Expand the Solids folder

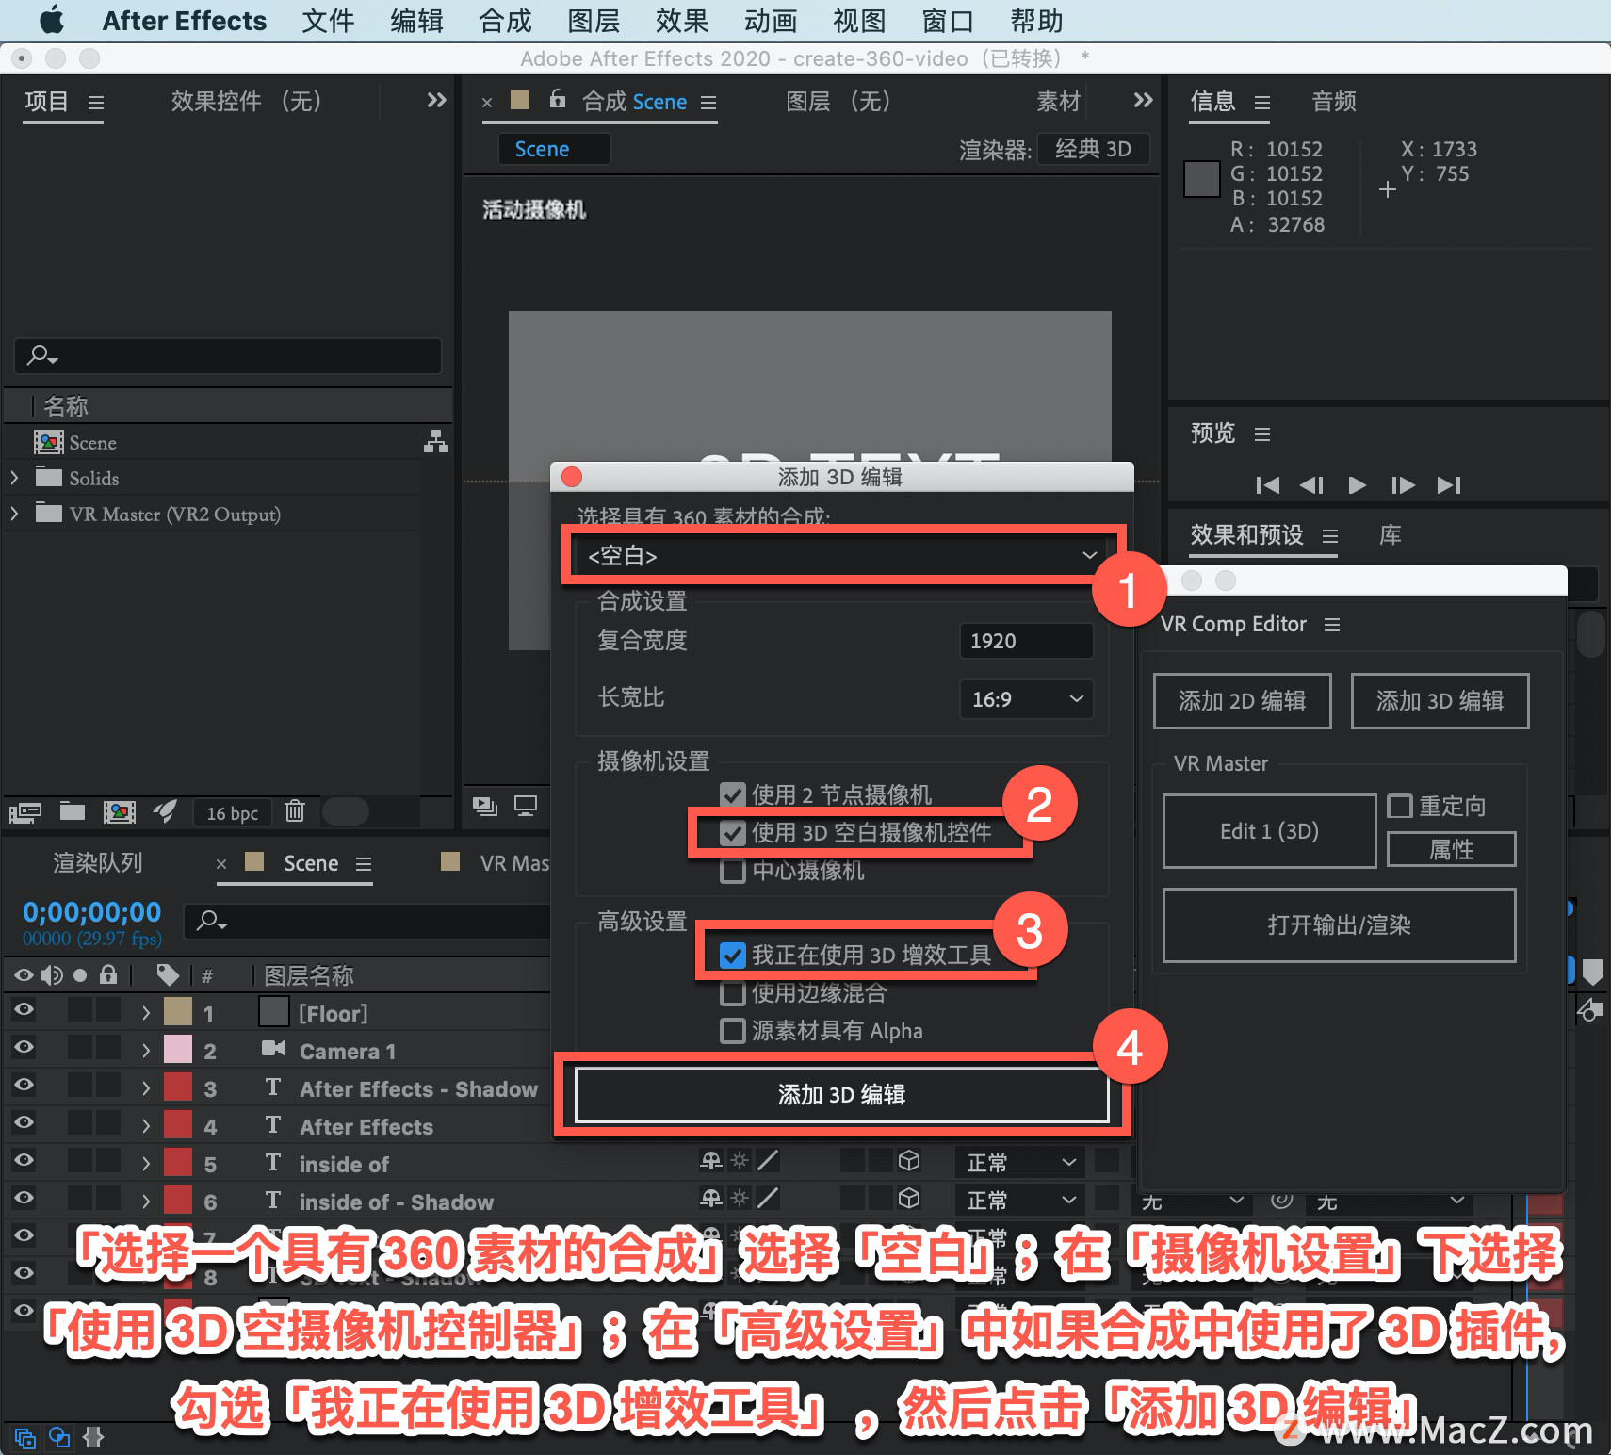[15, 478]
